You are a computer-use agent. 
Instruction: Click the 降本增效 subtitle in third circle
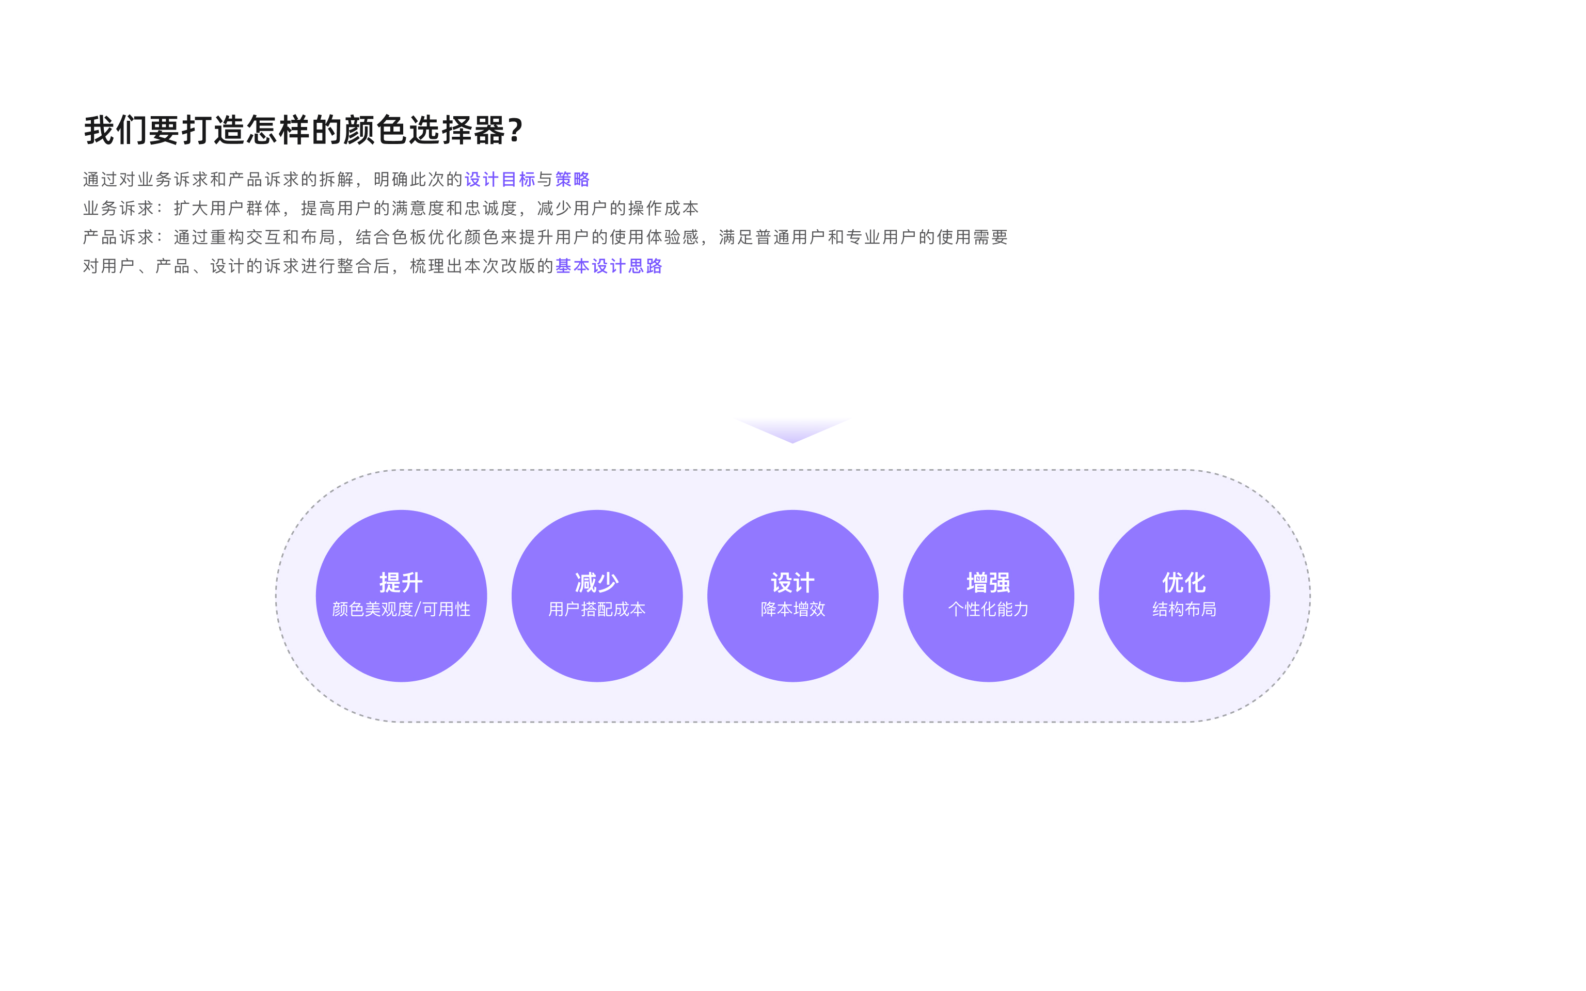click(x=793, y=610)
